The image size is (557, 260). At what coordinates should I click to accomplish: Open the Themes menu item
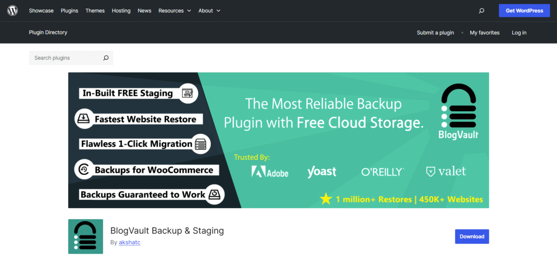[x=95, y=11]
